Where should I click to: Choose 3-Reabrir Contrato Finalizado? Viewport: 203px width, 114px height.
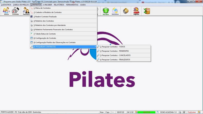tap(63, 16)
